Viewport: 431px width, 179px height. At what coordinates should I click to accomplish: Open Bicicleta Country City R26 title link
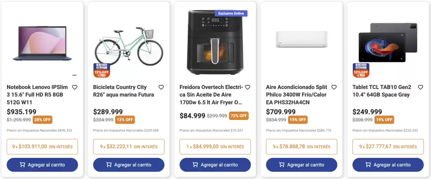(123, 91)
